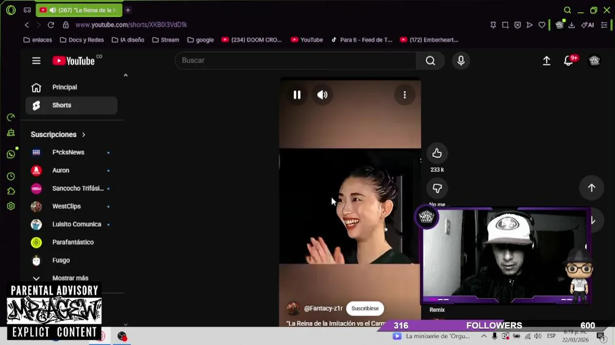Reload the page
The height and width of the screenshot is (345, 615).
pos(51,25)
